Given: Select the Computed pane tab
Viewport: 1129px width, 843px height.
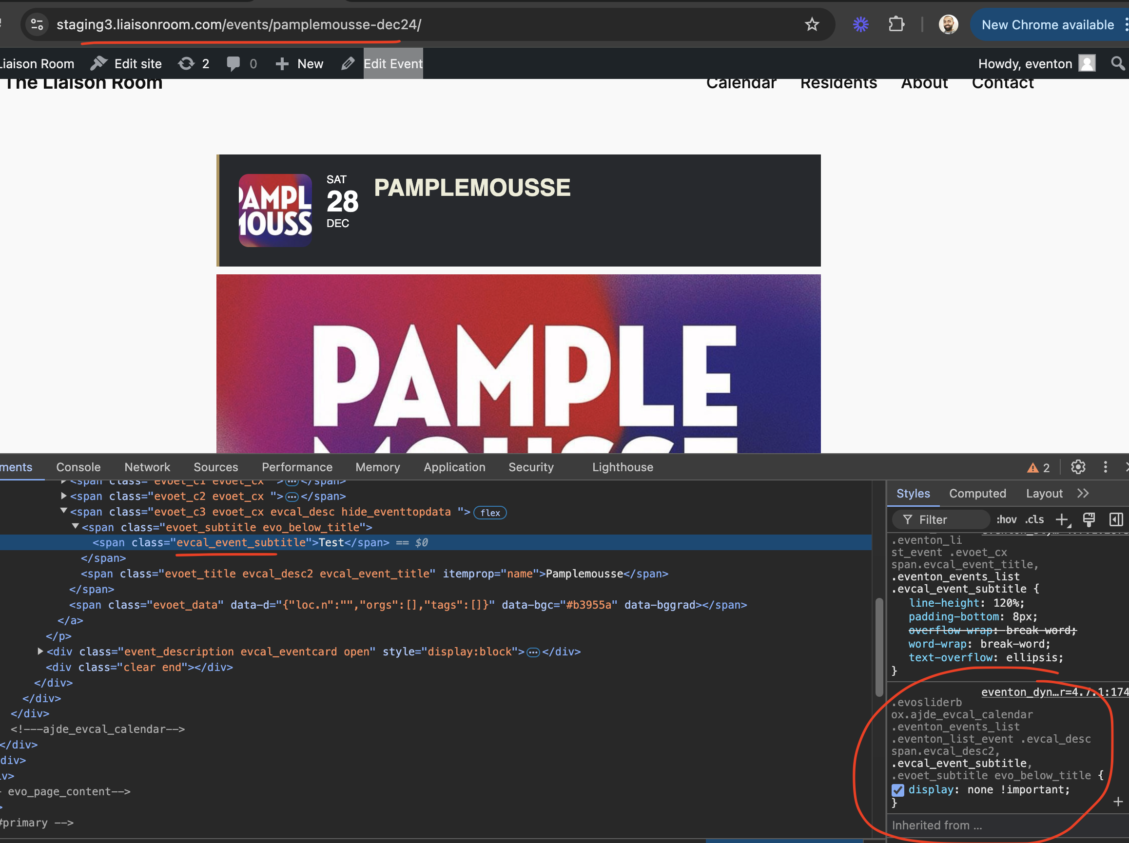Looking at the screenshot, I should (977, 494).
